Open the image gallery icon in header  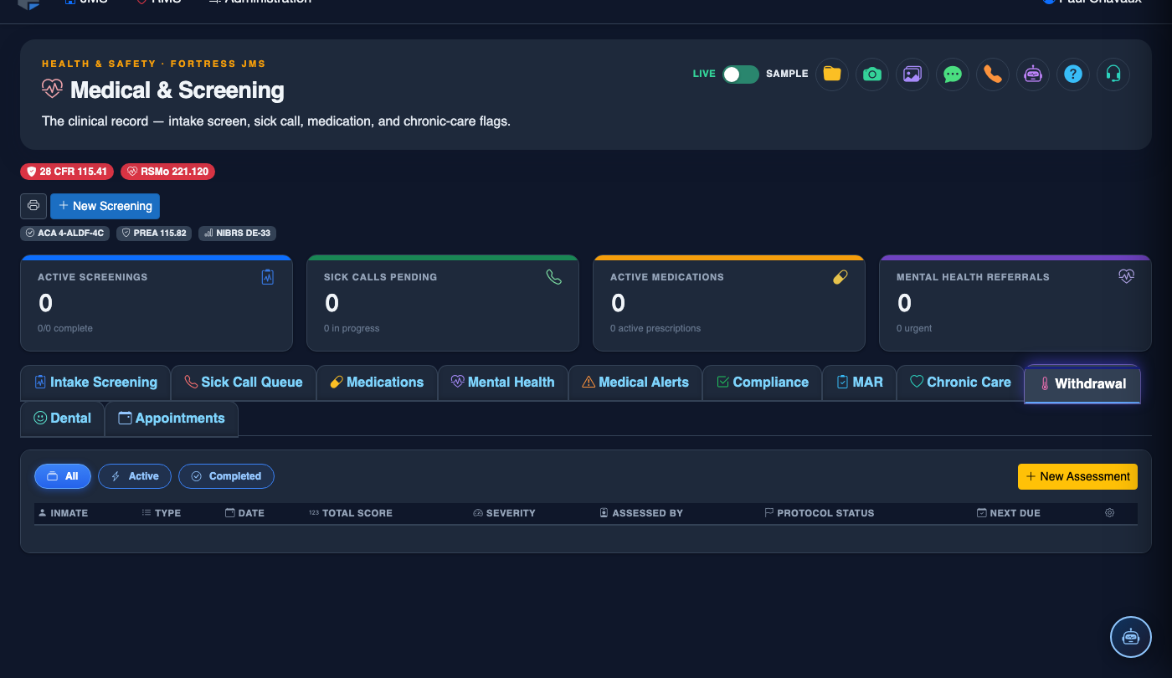coord(912,74)
